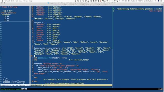Screen dimensions: 164x92
Task: Click the ~/code/devcamp-tutorials/daily-practice prompt path
Action: coord(134,9)
